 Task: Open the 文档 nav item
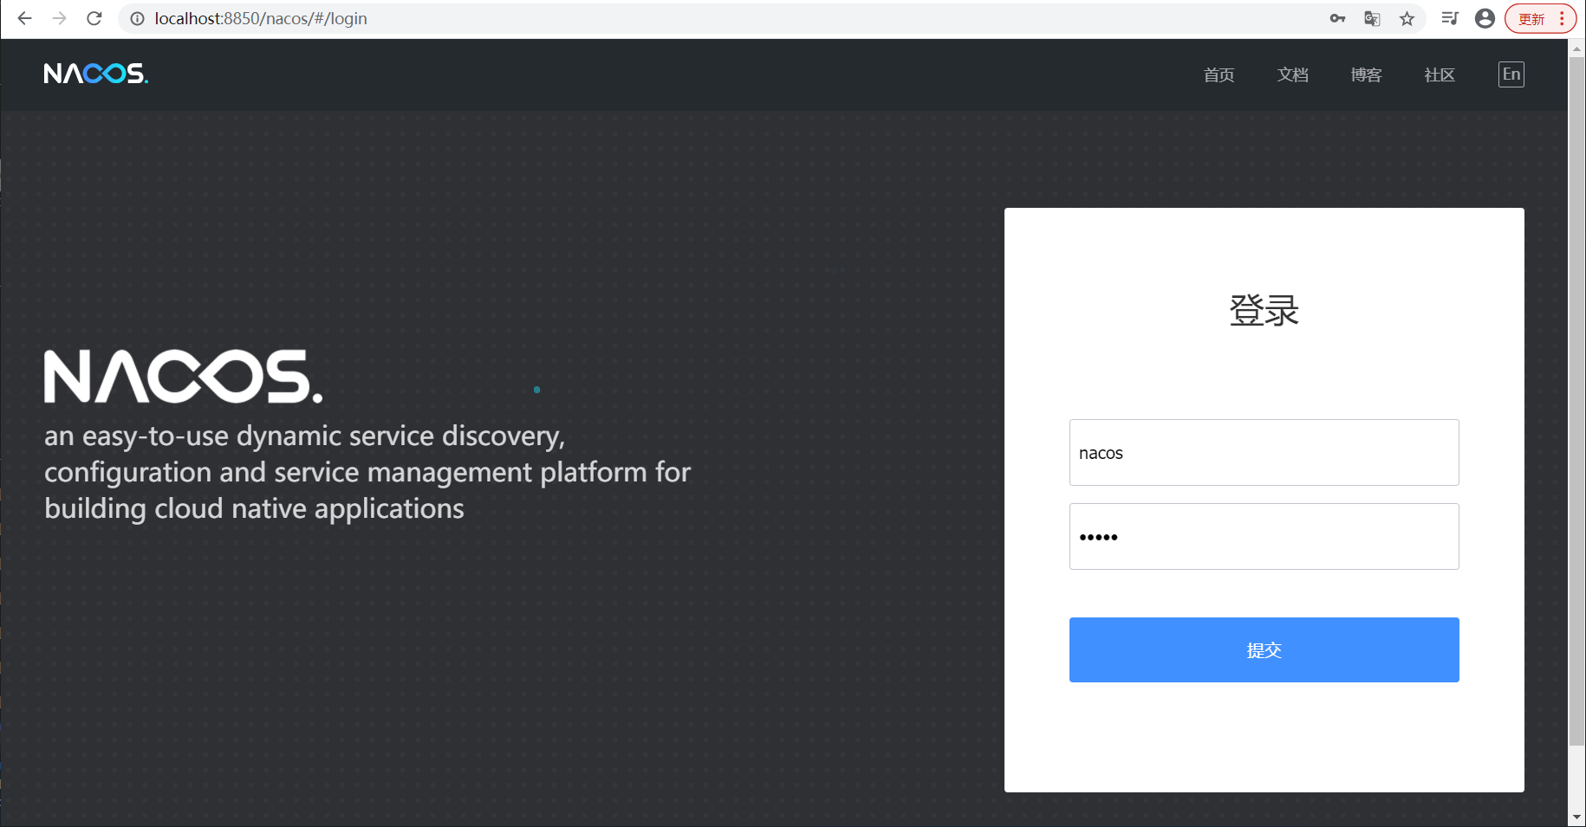pyautogui.click(x=1292, y=75)
